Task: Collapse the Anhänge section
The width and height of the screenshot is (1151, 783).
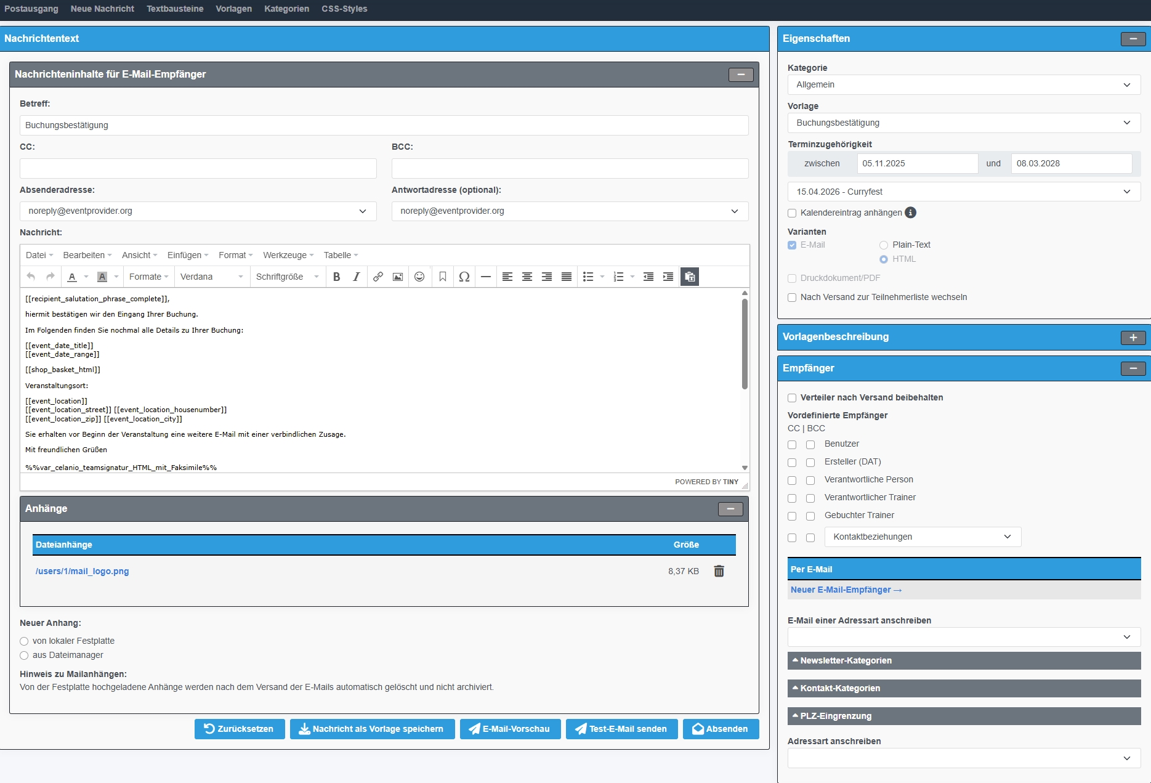Action: pos(730,509)
